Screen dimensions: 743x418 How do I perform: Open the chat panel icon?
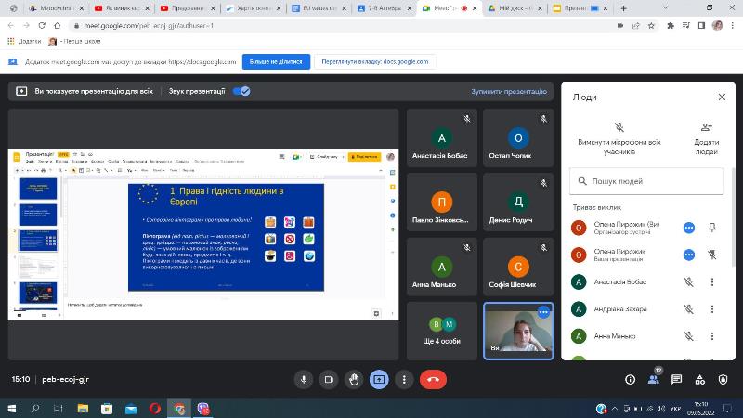[x=678, y=379]
